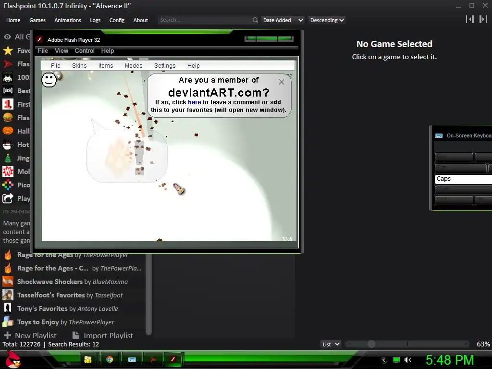This screenshot has height=369, width=492.
Task: Select the First playlist number 1 icon
Action: point(8,104)
